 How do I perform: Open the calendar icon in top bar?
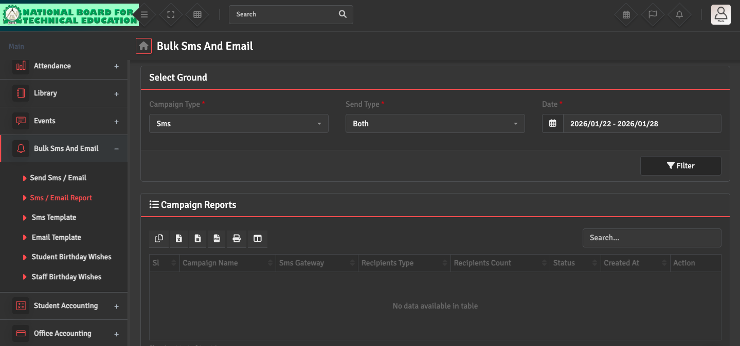tap(626, 15)
